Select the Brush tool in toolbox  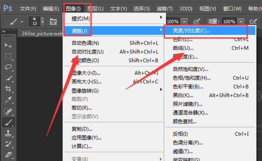[x=8, y=123]
